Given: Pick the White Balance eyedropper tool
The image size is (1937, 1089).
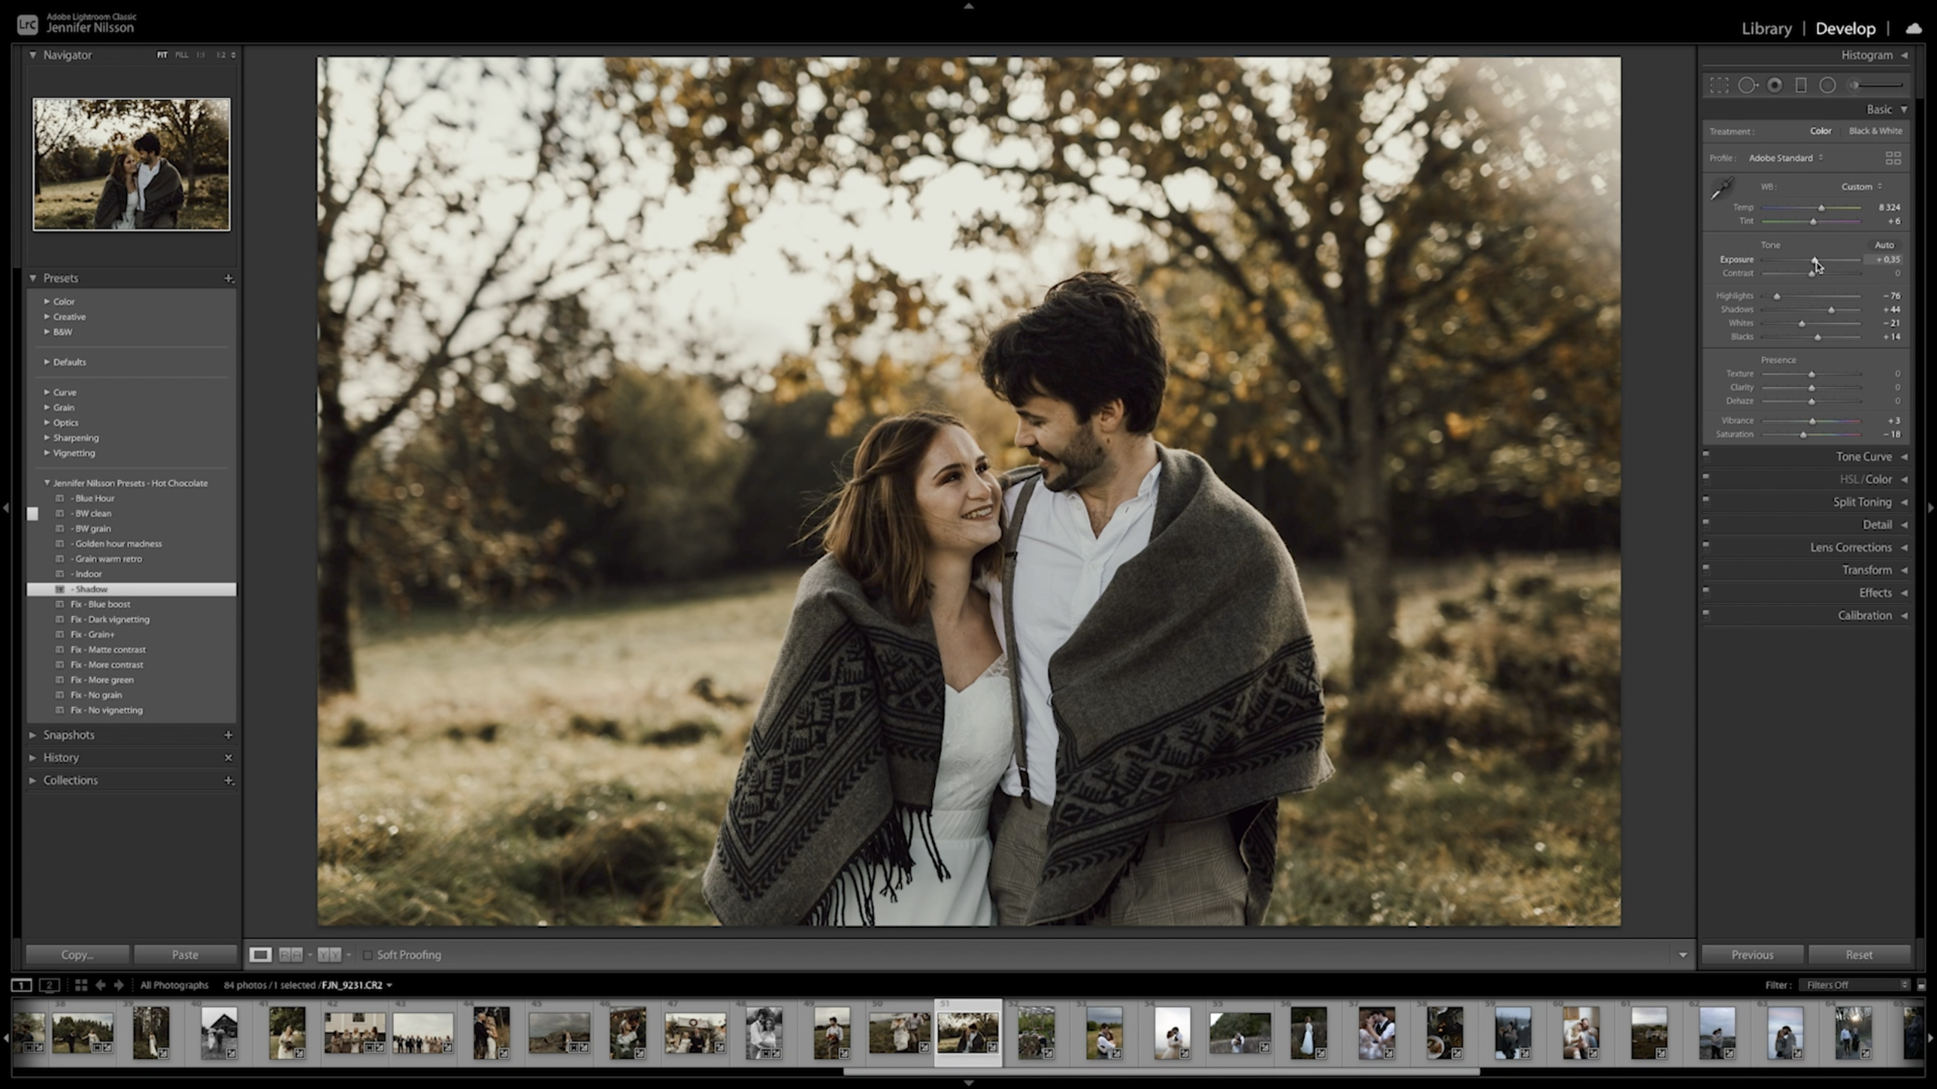Looking at the screenshot, I should coord(1722,188).
